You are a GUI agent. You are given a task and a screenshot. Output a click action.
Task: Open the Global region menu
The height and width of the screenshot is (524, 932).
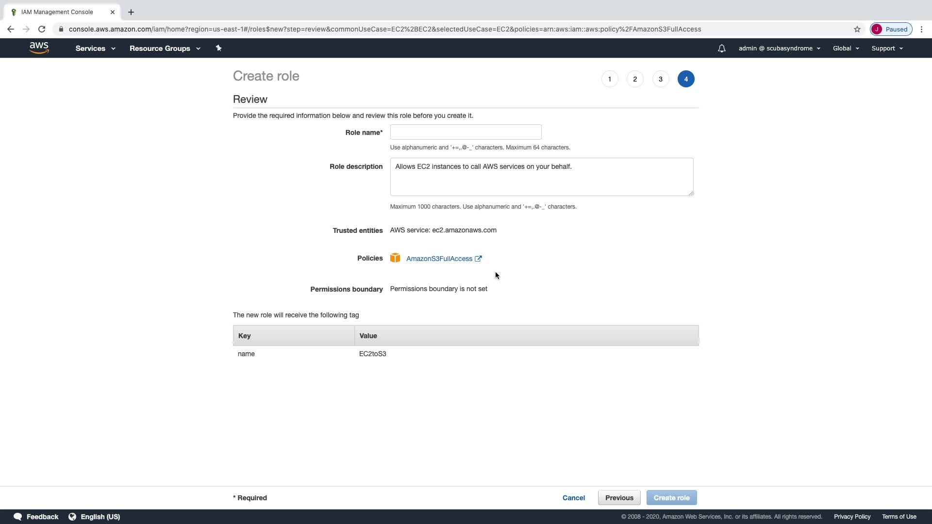(846, 49)
